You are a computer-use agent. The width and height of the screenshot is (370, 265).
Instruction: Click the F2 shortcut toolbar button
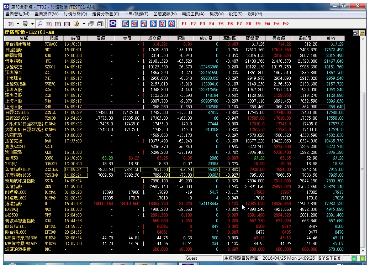point(193,24)
